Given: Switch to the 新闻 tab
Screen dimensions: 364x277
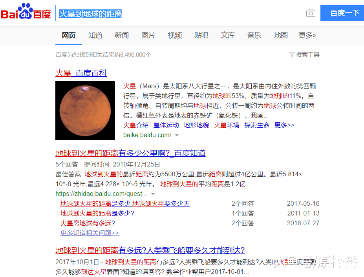Looking at the screenshot, I should [122, 35].
